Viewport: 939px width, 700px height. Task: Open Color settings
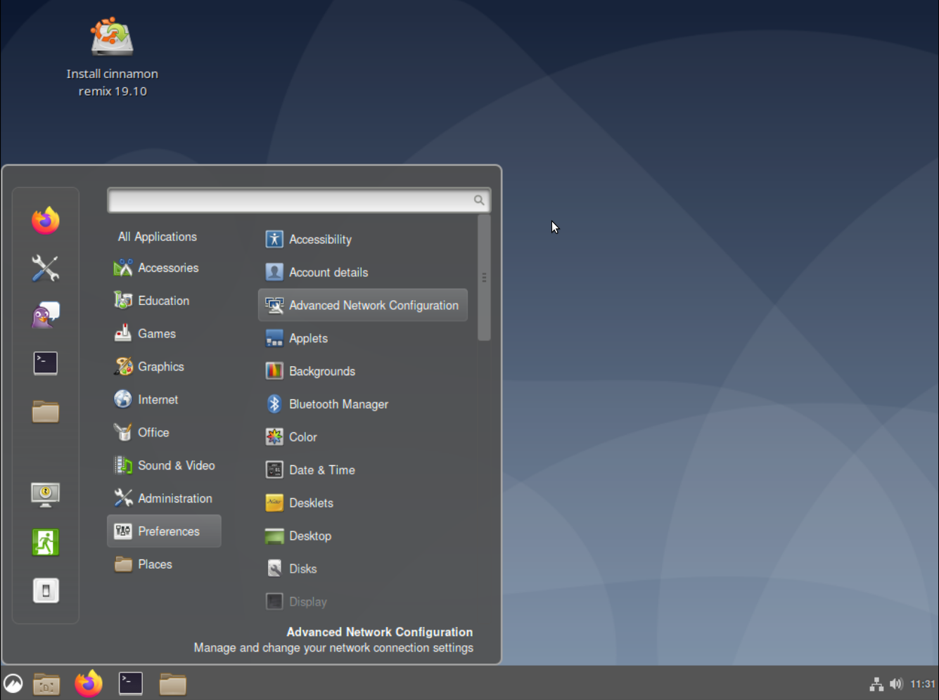[x=363, y=437]
